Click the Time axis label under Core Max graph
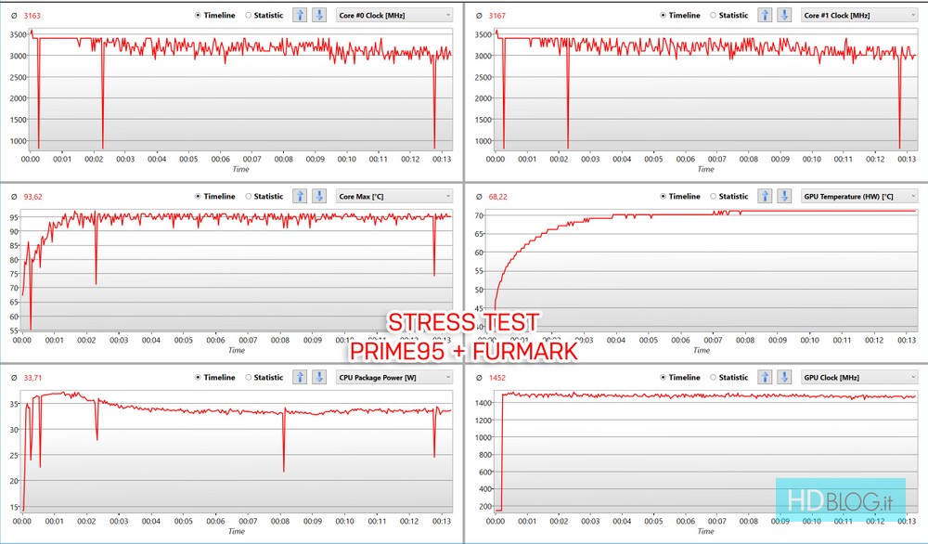This screenshot has height=544, width=928. [x=237, y=350]
